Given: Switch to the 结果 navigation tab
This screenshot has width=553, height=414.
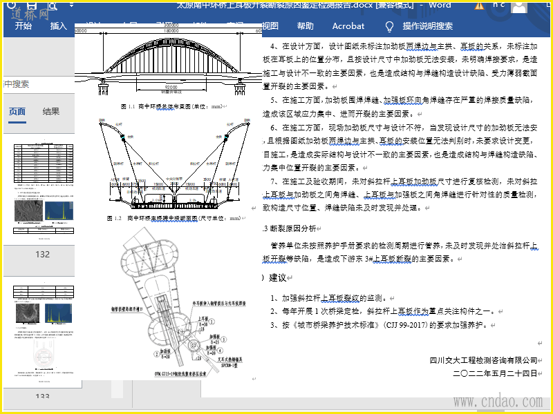Looking at the screenshot, I should pyautogui.click(x=51, y=112).
